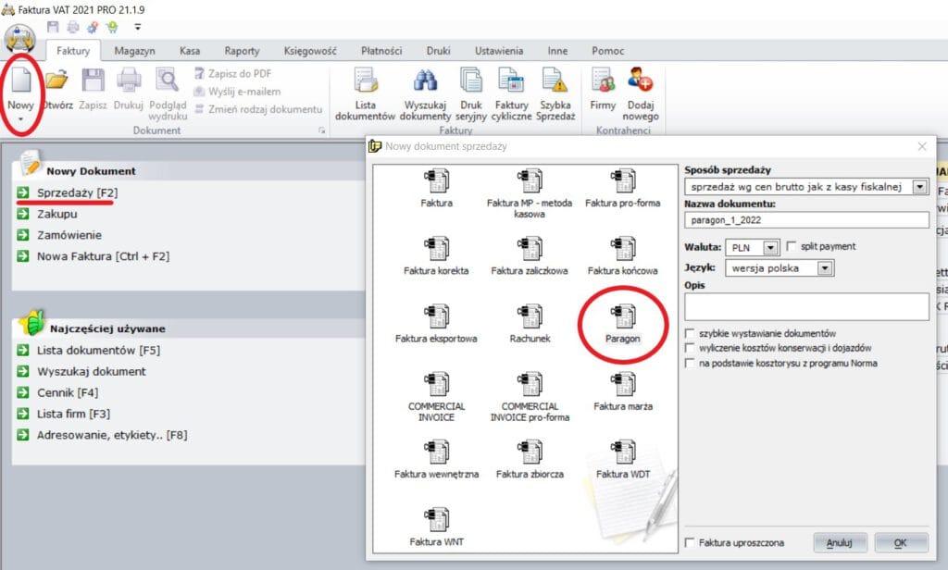
Task: Click the Nowy document icon in ribbon
Action: (x=20, y=83)
